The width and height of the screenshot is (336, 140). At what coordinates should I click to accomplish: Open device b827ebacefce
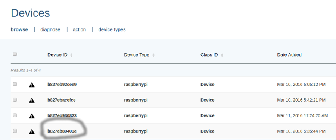(62, 100)
